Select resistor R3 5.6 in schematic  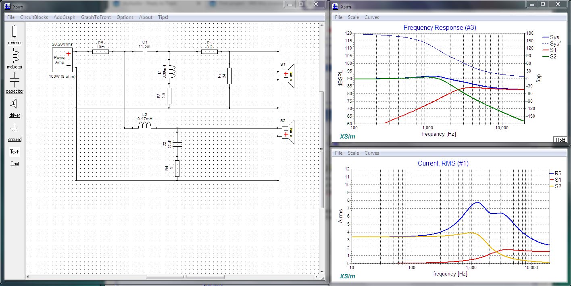point(169,96)
